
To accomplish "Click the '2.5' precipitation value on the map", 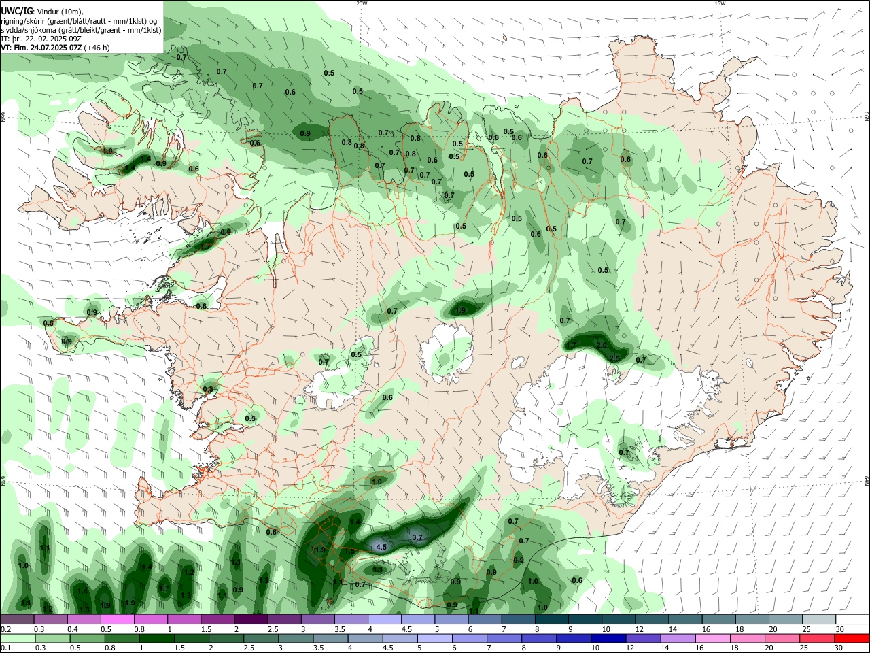I will [x=614, y=358].
